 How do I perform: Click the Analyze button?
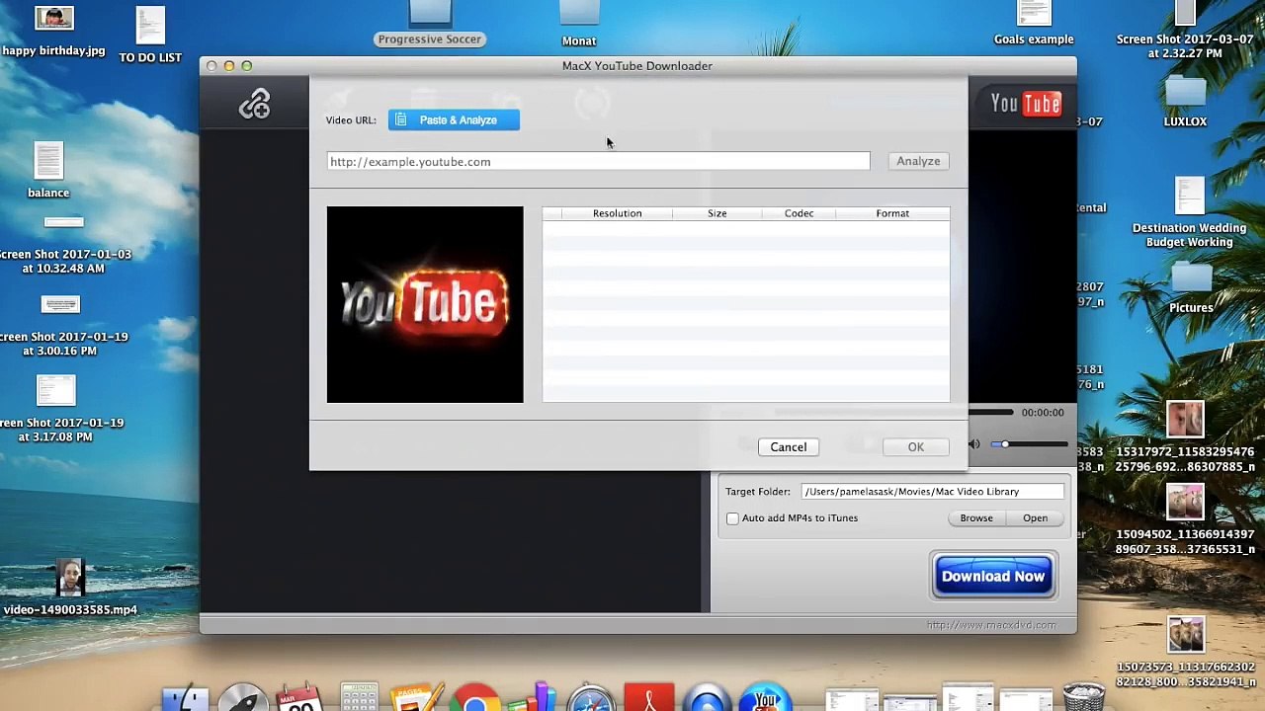click(918, 161)
